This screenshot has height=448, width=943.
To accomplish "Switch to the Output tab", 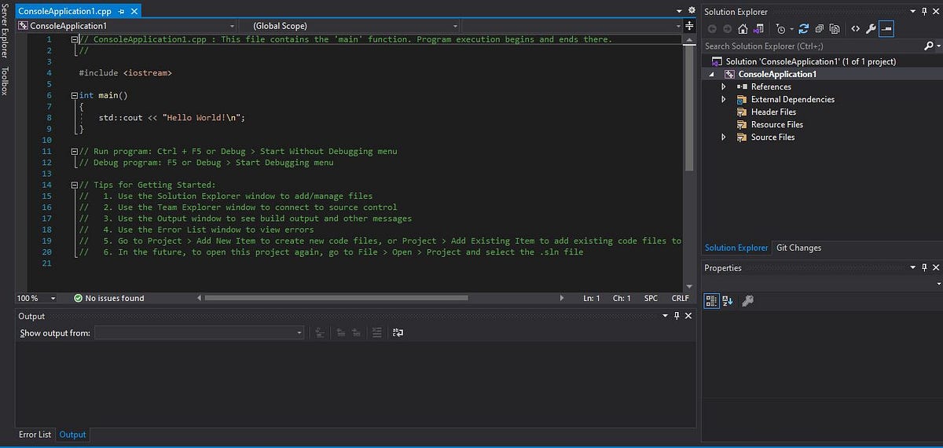I will (72, 435).
